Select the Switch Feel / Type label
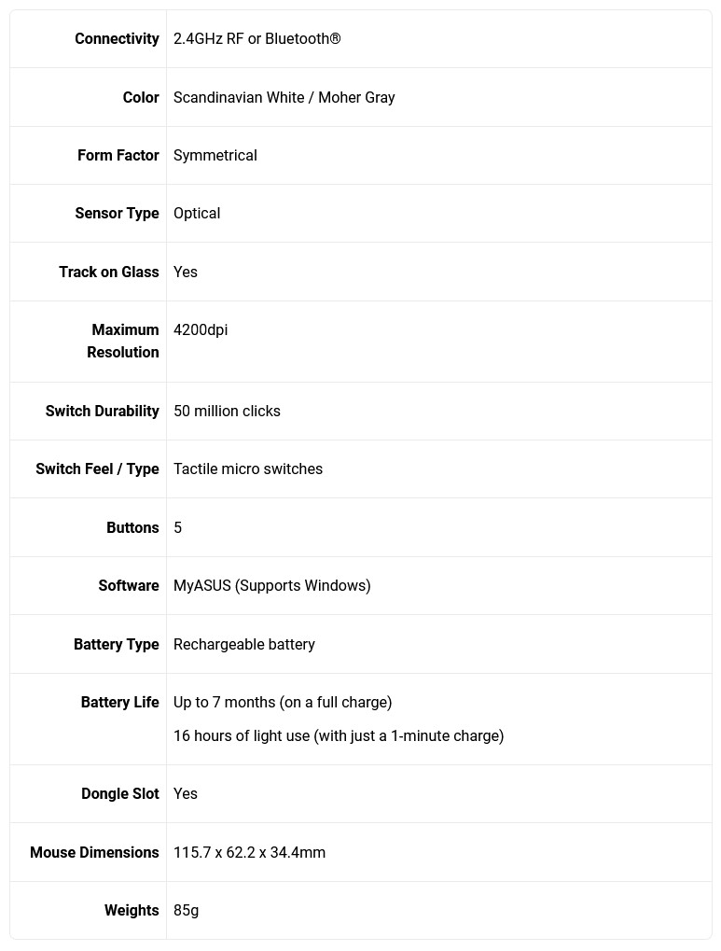 click(x=97, y=469)
